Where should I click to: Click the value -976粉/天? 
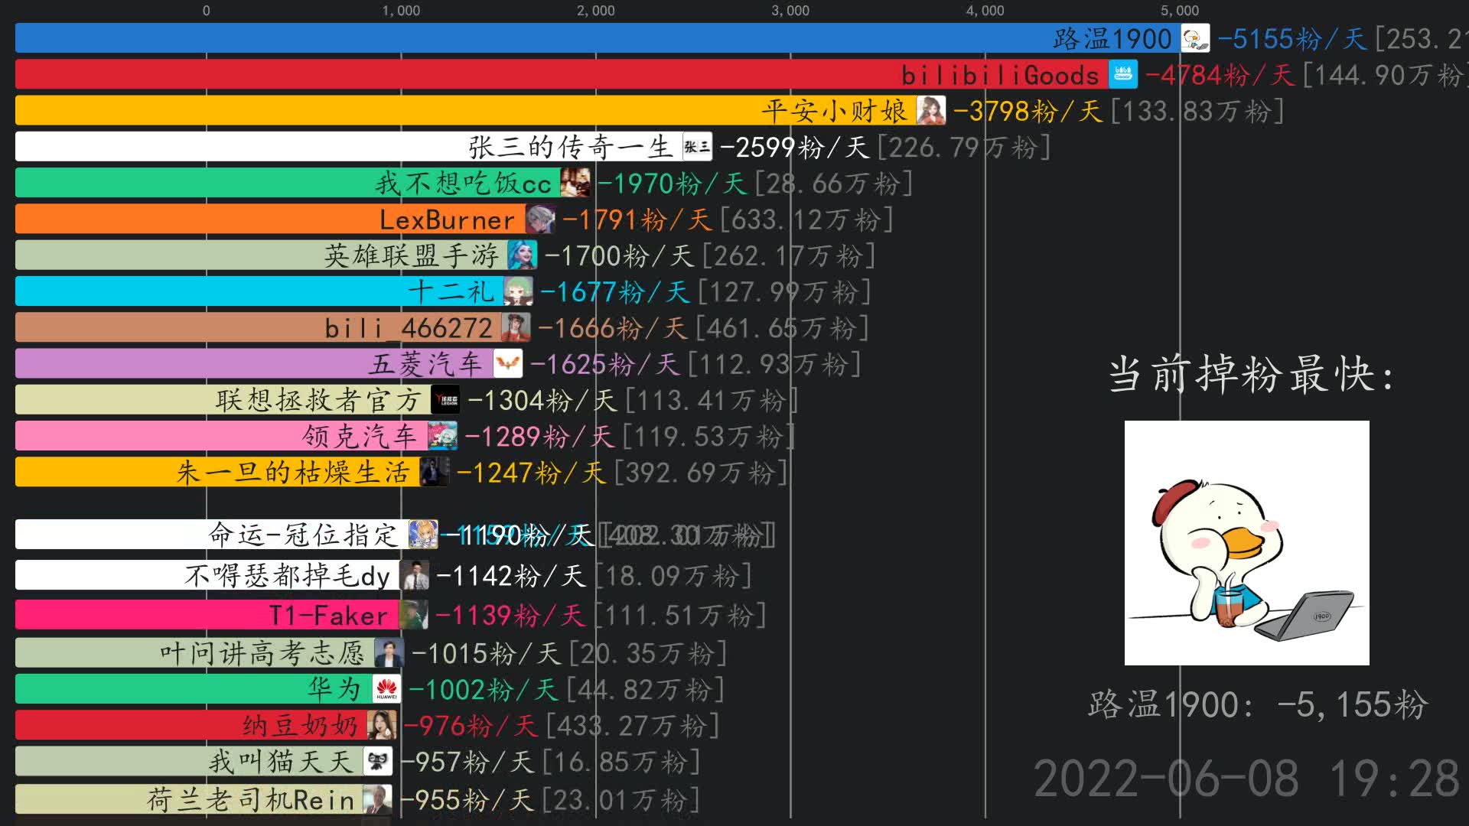[470, 726]
